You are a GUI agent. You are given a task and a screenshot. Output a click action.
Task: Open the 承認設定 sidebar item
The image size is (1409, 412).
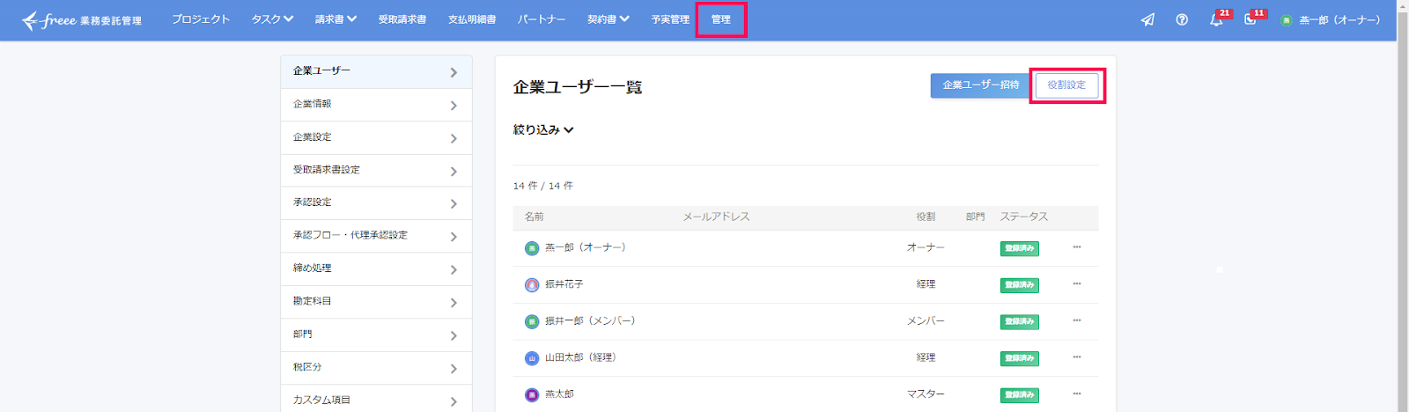click(x=376, y=203)
